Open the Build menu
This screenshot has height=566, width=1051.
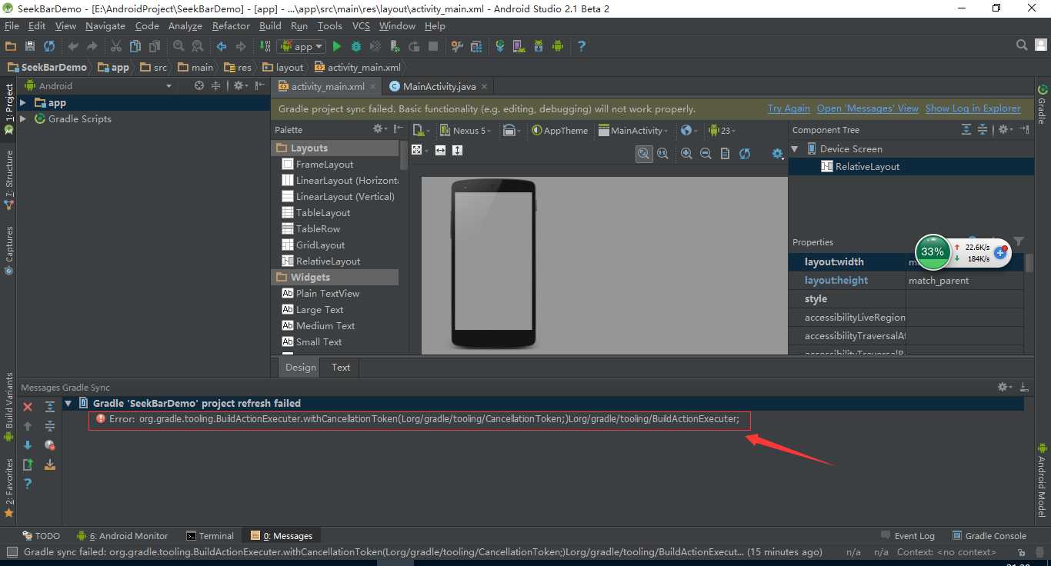tap(270, 25)
